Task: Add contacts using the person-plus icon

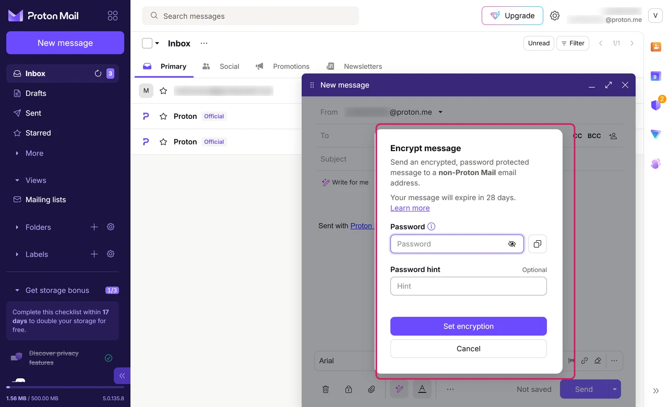Action: pos(613,136)
